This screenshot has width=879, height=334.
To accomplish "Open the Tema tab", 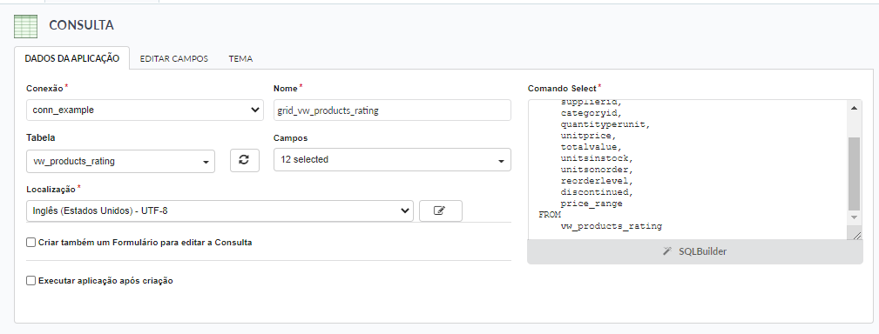I will coord(240,59).
